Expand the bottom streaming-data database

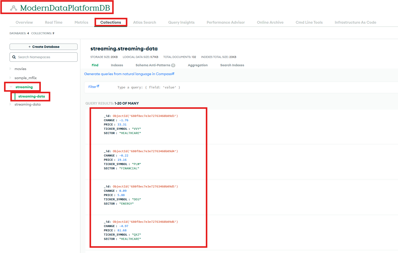11,104
